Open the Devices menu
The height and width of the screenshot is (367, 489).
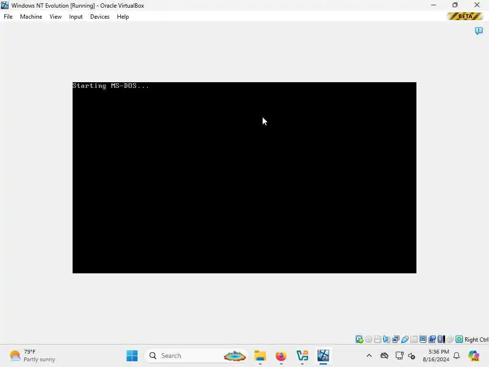[x=100, y=17]
